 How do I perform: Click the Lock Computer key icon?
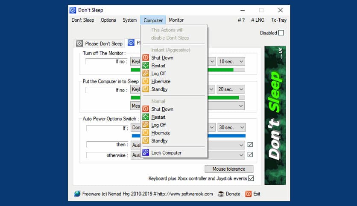tap(146, 152)
